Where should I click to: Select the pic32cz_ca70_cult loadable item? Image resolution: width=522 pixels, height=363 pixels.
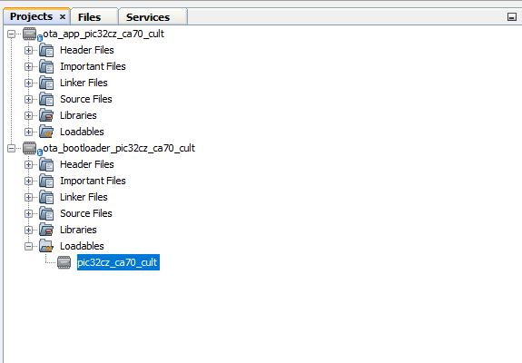(118, 262)
